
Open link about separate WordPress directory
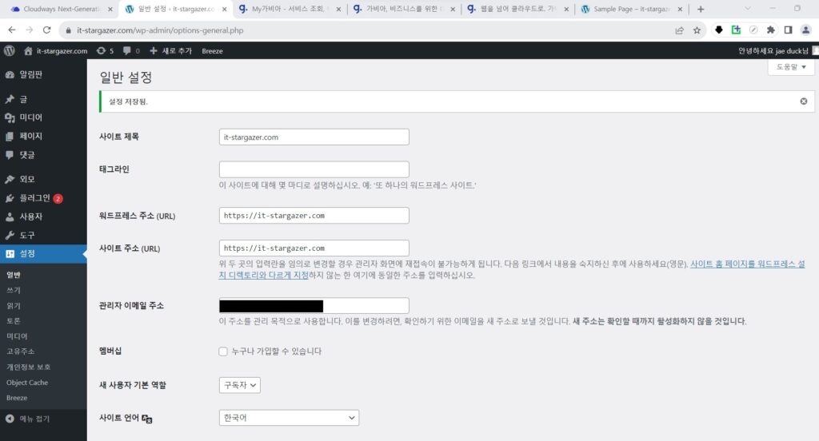747,264
